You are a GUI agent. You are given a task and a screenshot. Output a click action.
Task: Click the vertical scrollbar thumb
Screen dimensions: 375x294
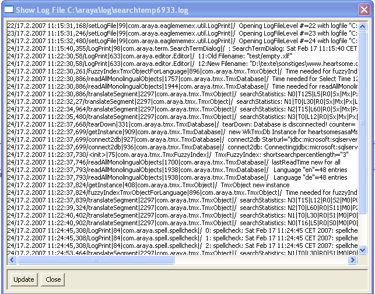362,123
